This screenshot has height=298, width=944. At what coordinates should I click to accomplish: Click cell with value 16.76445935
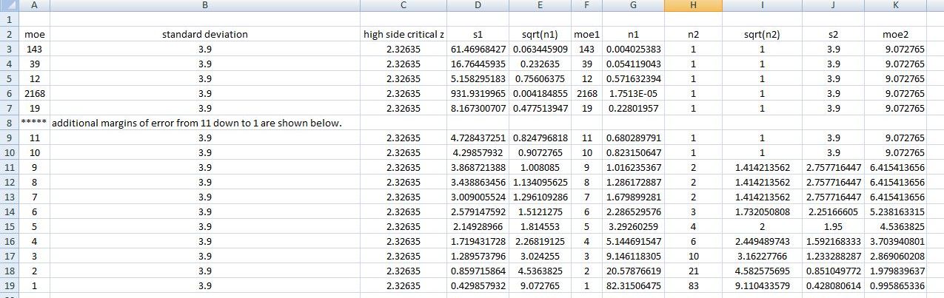(x=478, y=64)
